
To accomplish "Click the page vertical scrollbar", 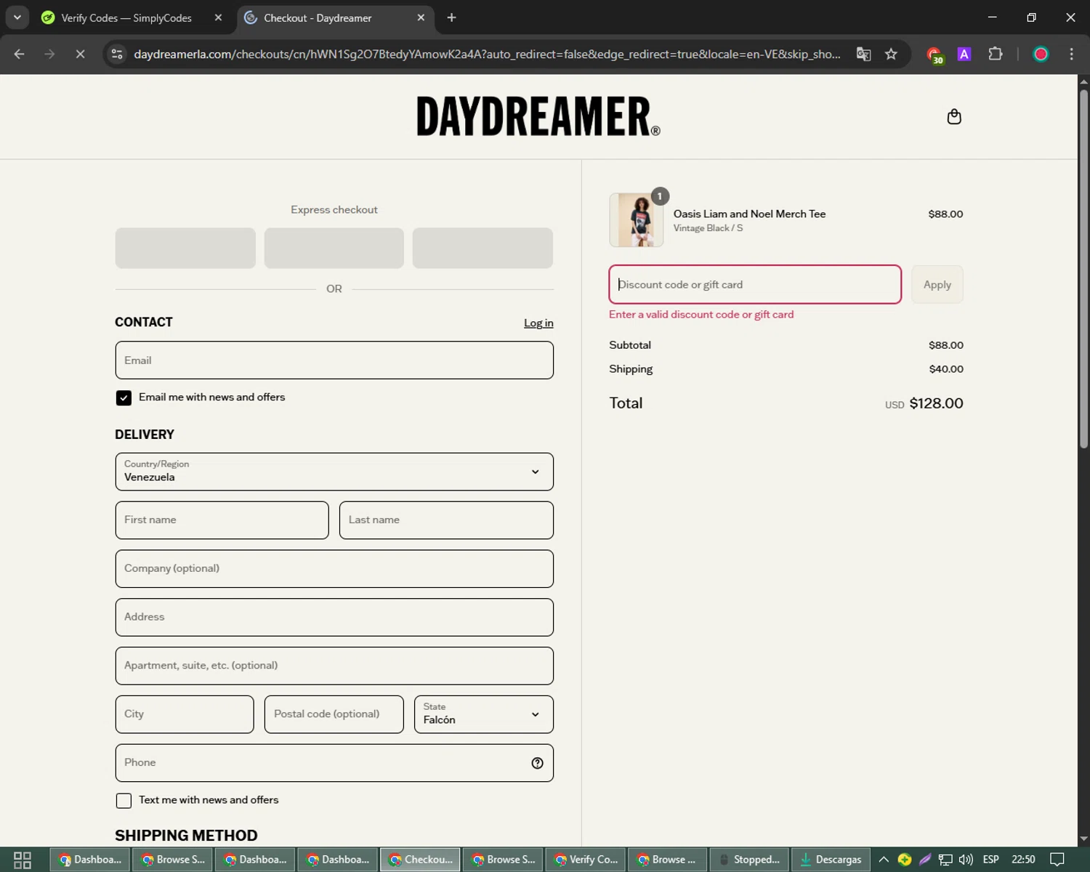I will coord(1083,269).
